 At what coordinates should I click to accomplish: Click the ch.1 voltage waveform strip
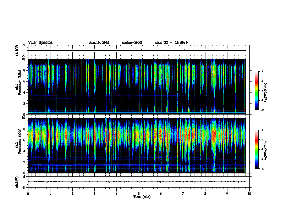click(x=139, y=50)
